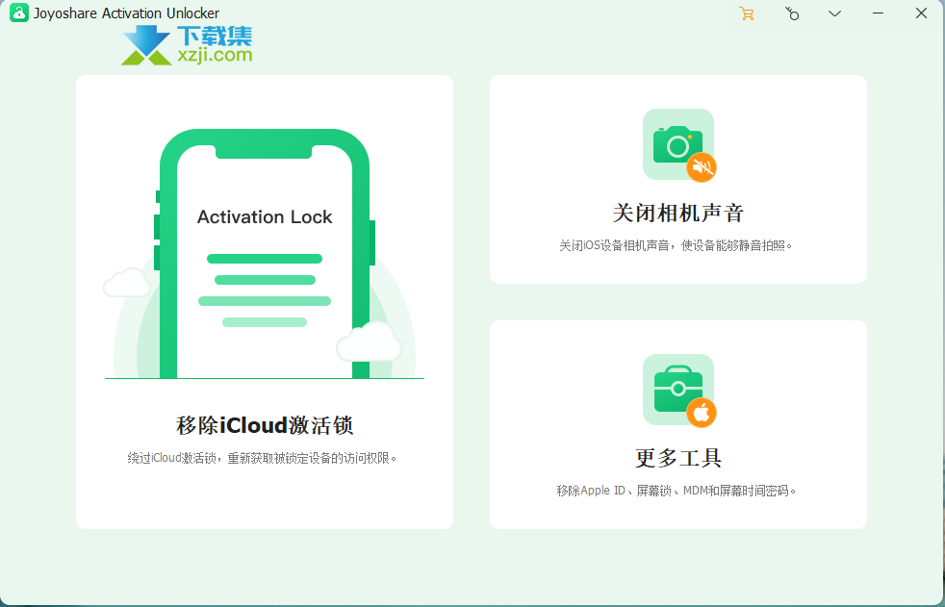This screenshot has height=607, width=945.
Task: Close the Joyoshare Activation Unlocker window
Action: (921, 13)
